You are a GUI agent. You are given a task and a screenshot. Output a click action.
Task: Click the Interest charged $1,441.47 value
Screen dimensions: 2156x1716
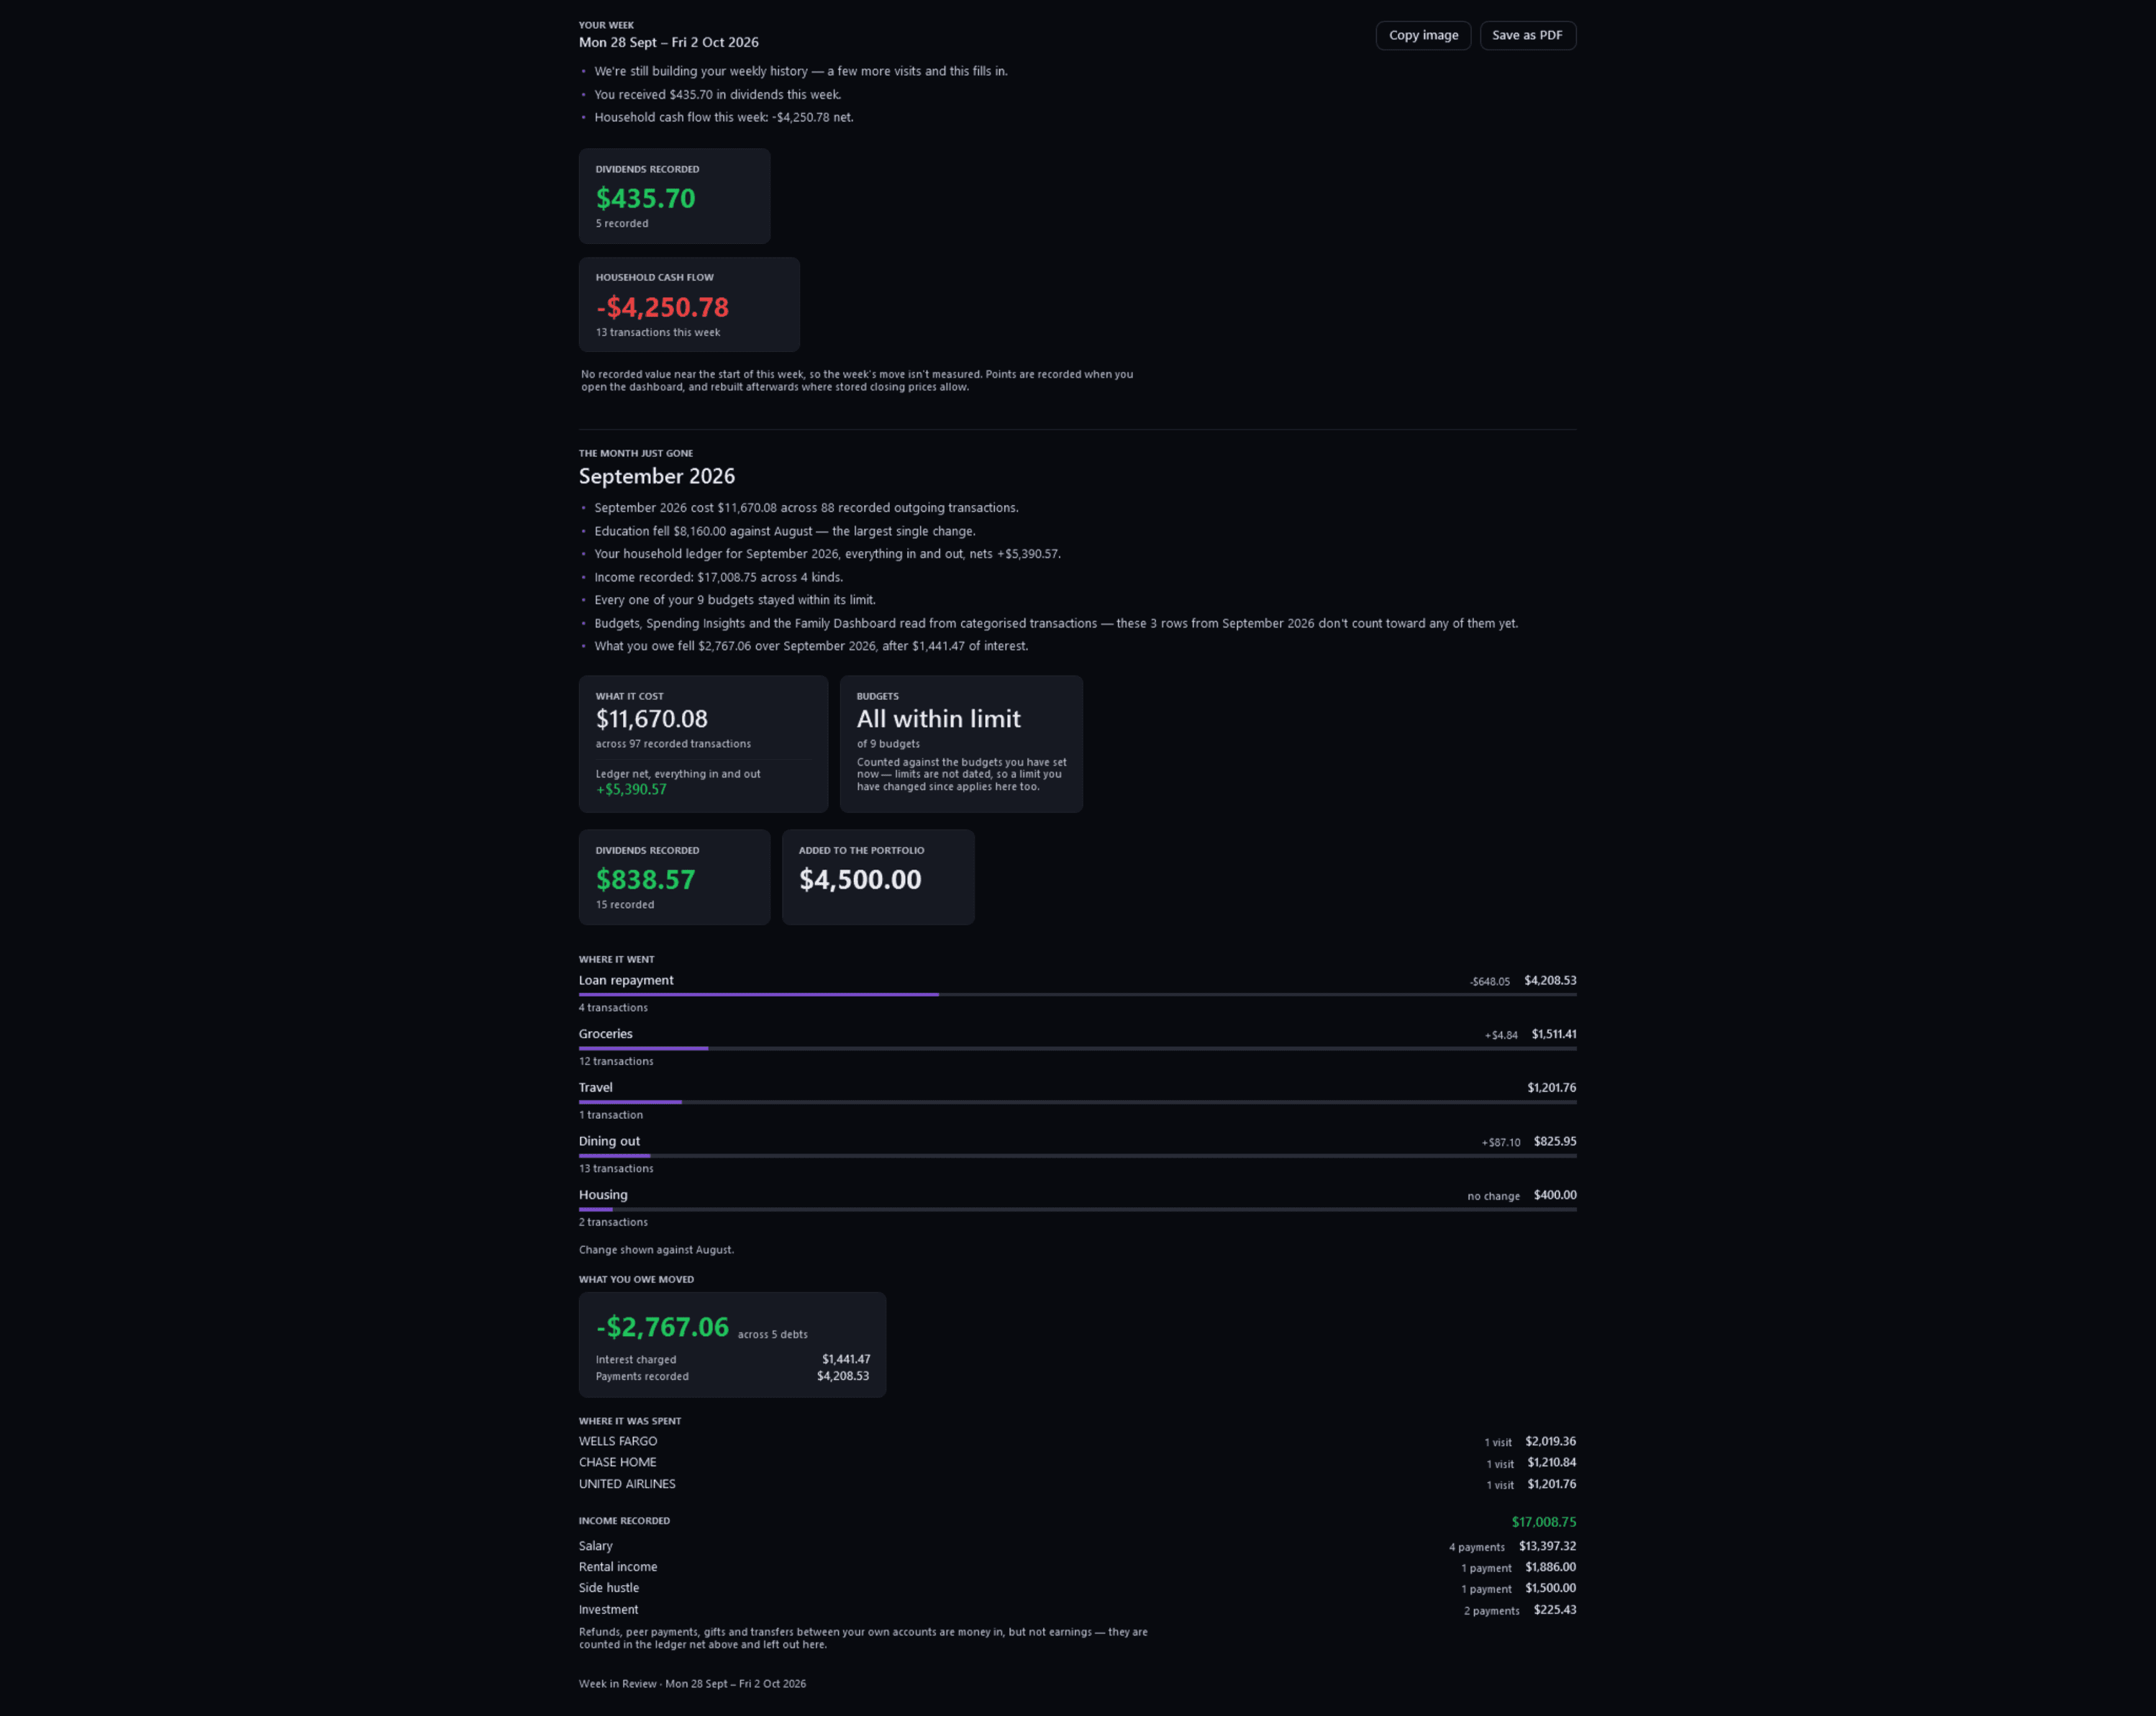[846, 1359]
